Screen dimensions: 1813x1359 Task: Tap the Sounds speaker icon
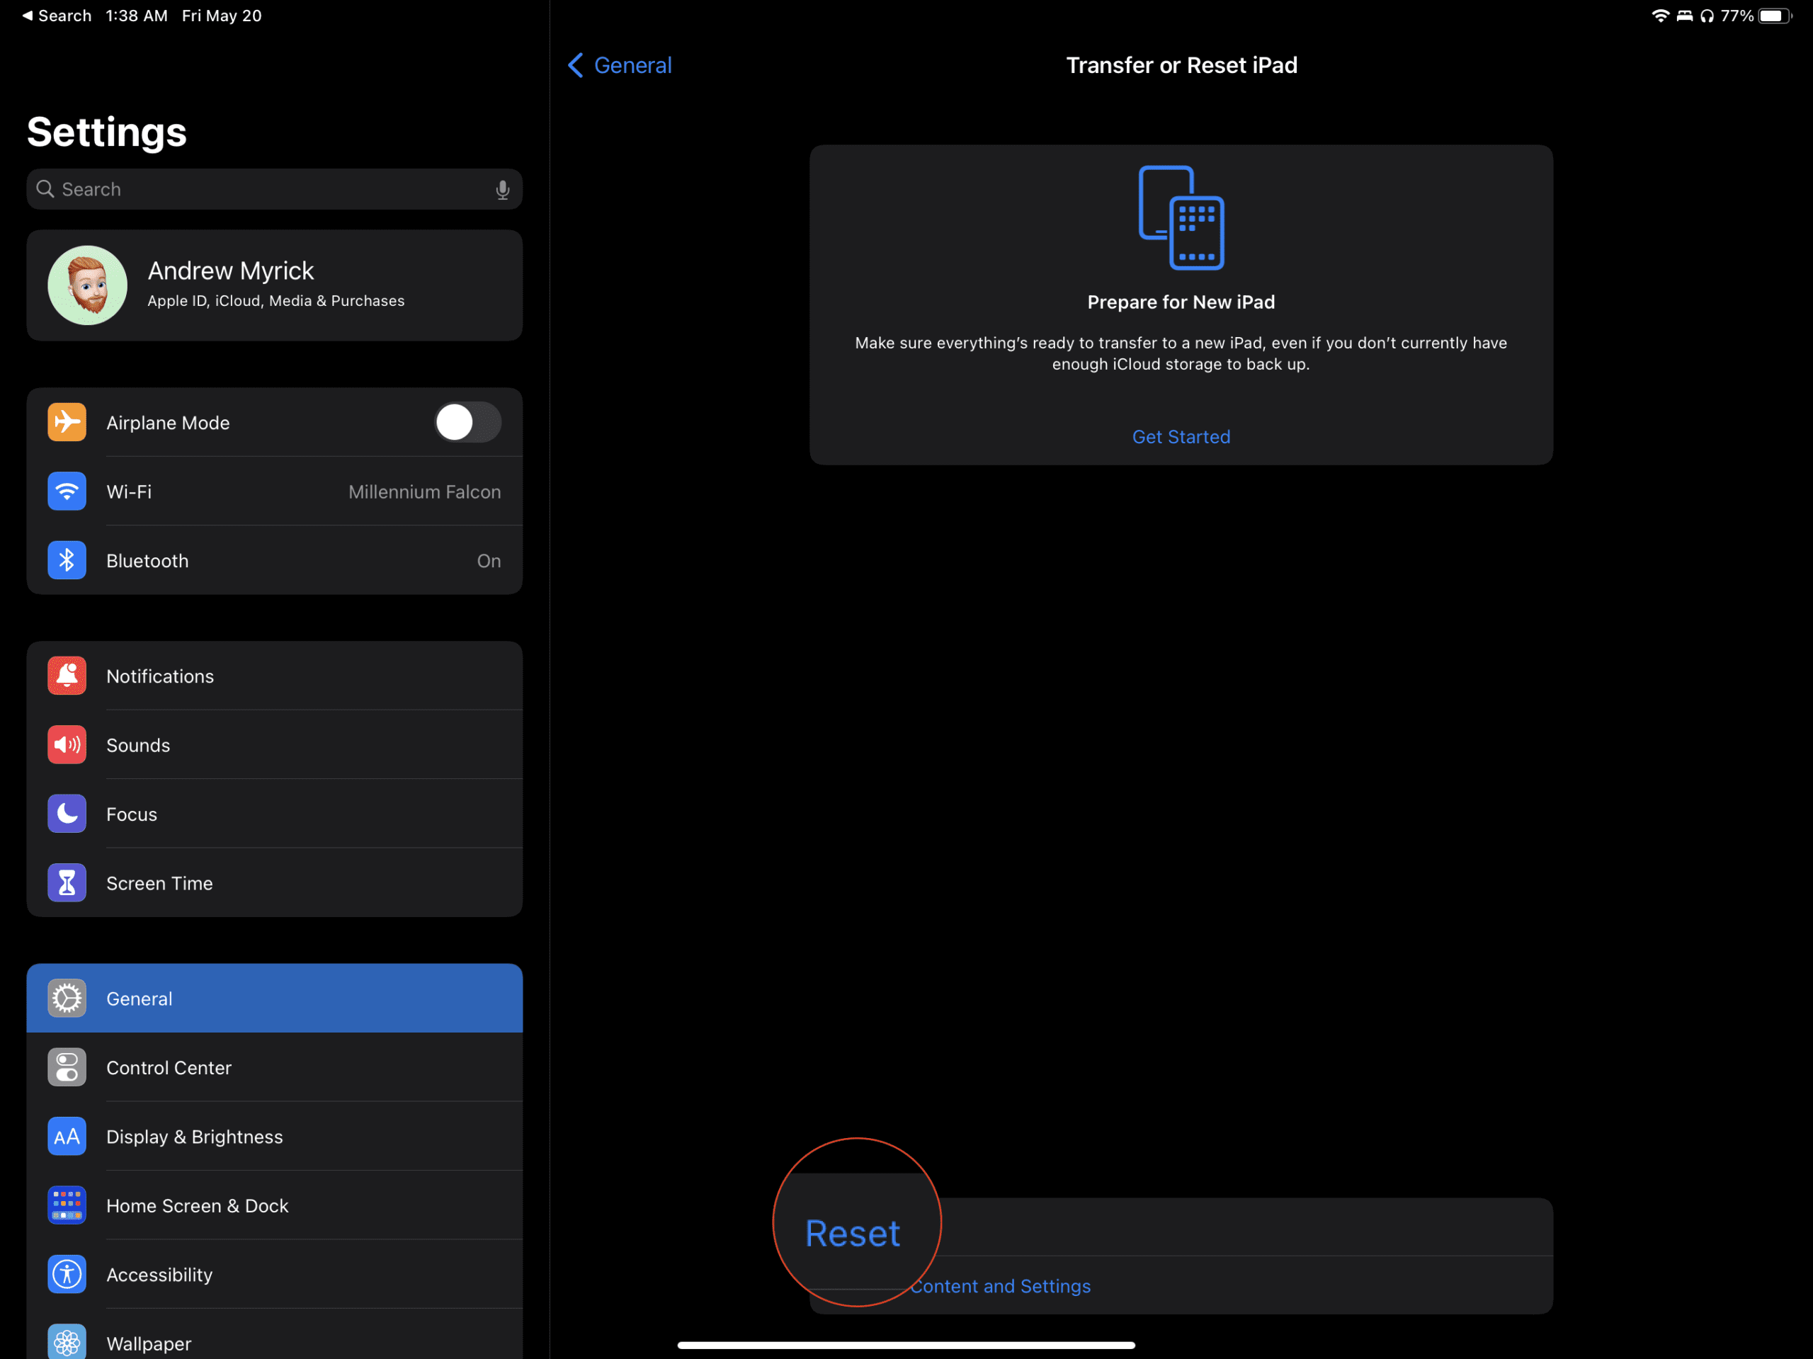coord(67,744)
